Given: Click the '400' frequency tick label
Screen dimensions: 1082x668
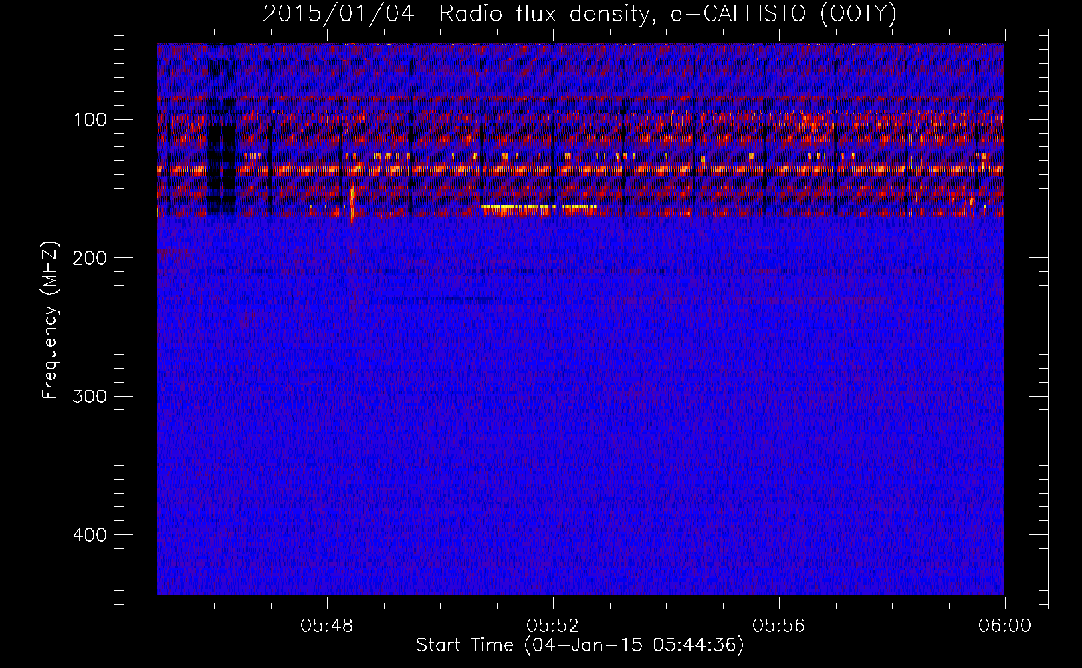Looking at the screenshot, I should (x=90, y=535).
